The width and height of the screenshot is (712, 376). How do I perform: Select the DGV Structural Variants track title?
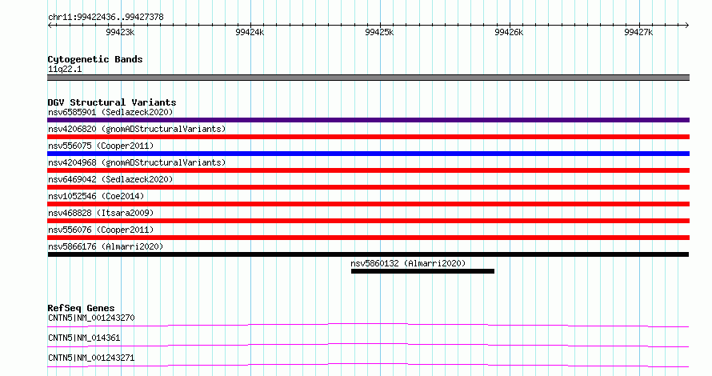click(x=112, y=102)
